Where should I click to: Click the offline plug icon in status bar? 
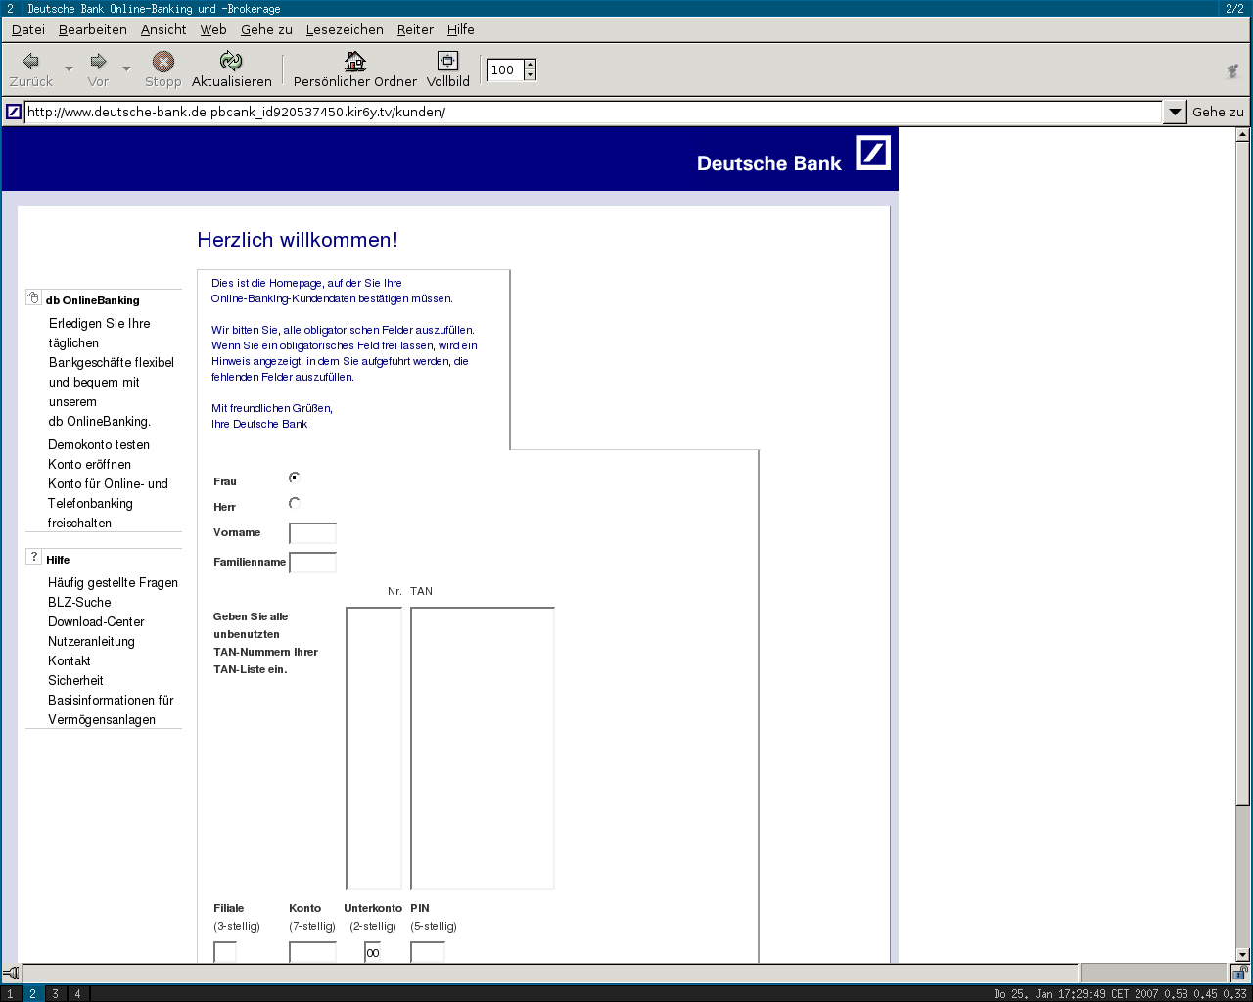[x=11, y=973]
